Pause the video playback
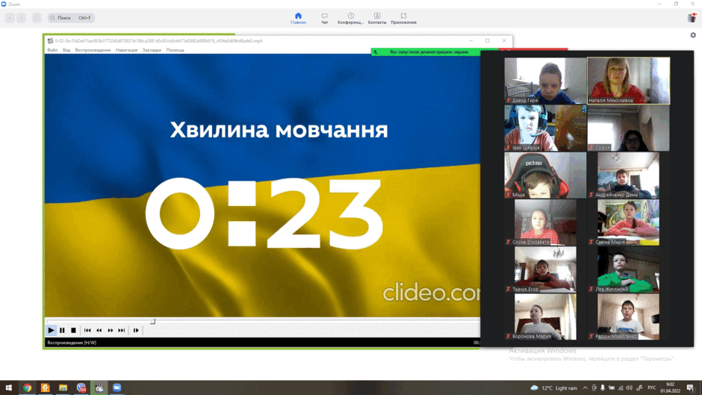The width and height of the screenshot is (702, 395). coord(62,330)
